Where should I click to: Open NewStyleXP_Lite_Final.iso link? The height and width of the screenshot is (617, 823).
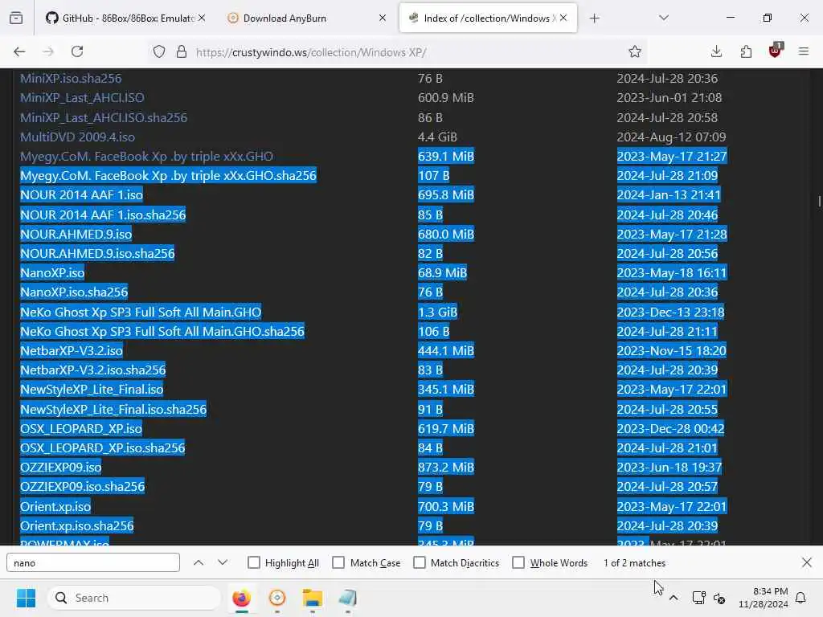click(92, 390)
